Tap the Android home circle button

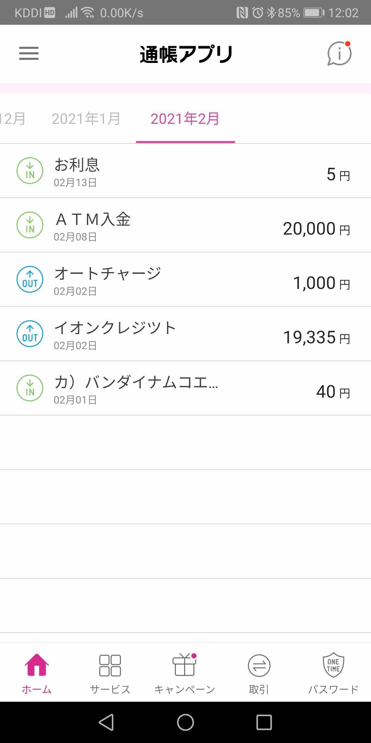185,722
